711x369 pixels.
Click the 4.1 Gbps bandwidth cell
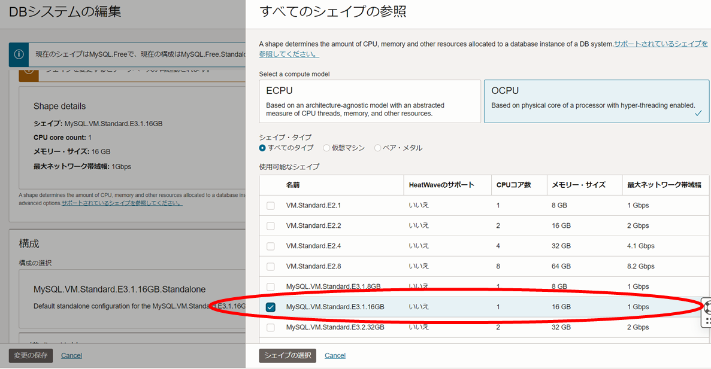point(641,246)
